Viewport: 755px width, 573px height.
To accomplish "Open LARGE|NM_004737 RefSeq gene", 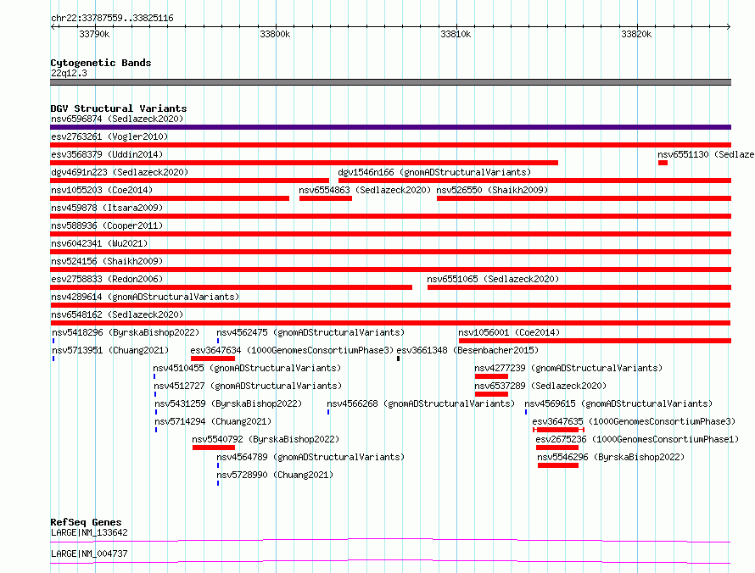I will tap(89, 554).
